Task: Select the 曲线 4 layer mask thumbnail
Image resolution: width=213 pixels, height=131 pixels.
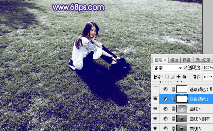Action: pos(182,109)
